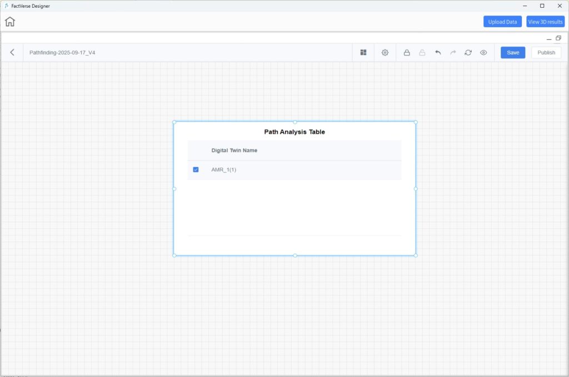Image resolution: width=569 pixels, height=377 pixels.
Task: Uncheck the AMR_1(1) checkbox
Action: (x=196, y=169)
